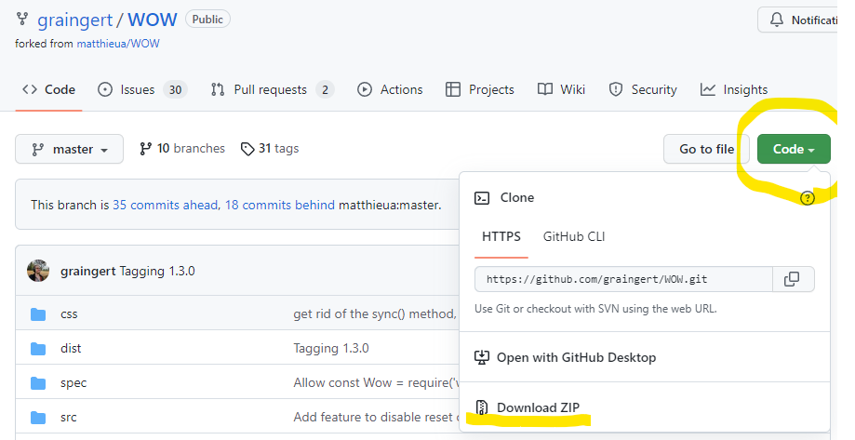Screen dimensions: 855x440
Task: Open the 'get rid of the sync() method' commit
Action: [x=376, y=314]
